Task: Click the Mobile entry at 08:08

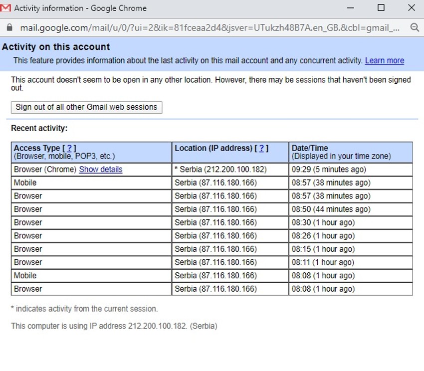Action: [x=25, y=276]
